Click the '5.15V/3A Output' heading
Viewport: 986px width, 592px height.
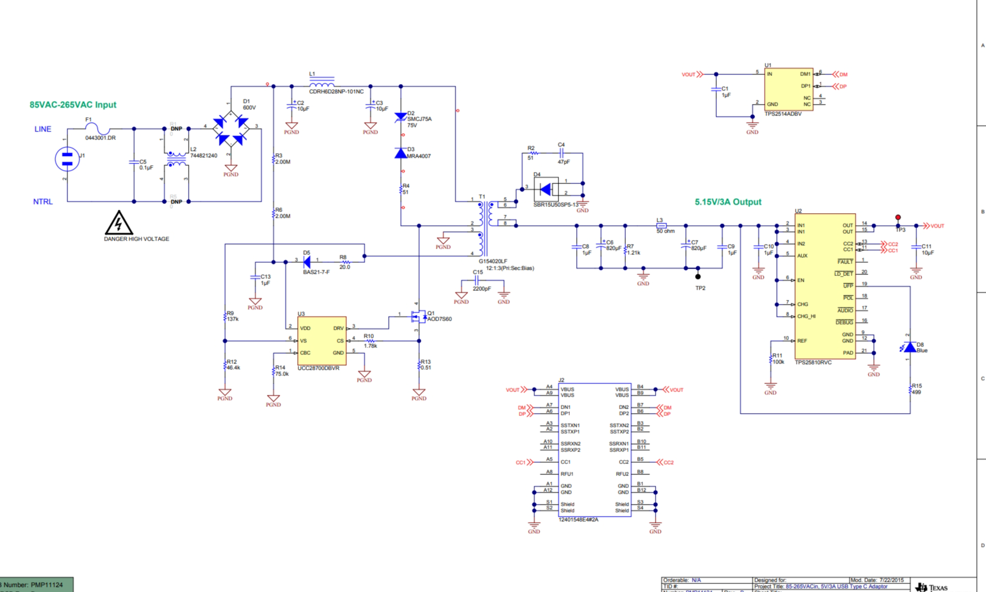point(728,202)
